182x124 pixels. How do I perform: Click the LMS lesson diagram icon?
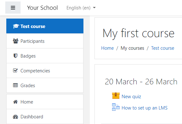116,107
